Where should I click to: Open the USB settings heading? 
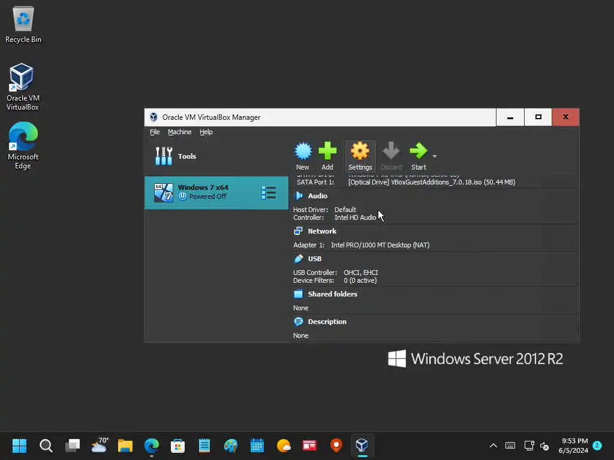(314, 259)
